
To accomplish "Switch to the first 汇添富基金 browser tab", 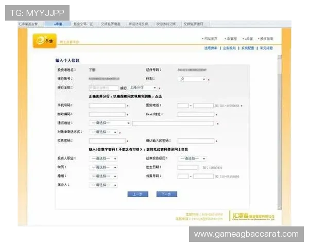I will click(31, 24).
